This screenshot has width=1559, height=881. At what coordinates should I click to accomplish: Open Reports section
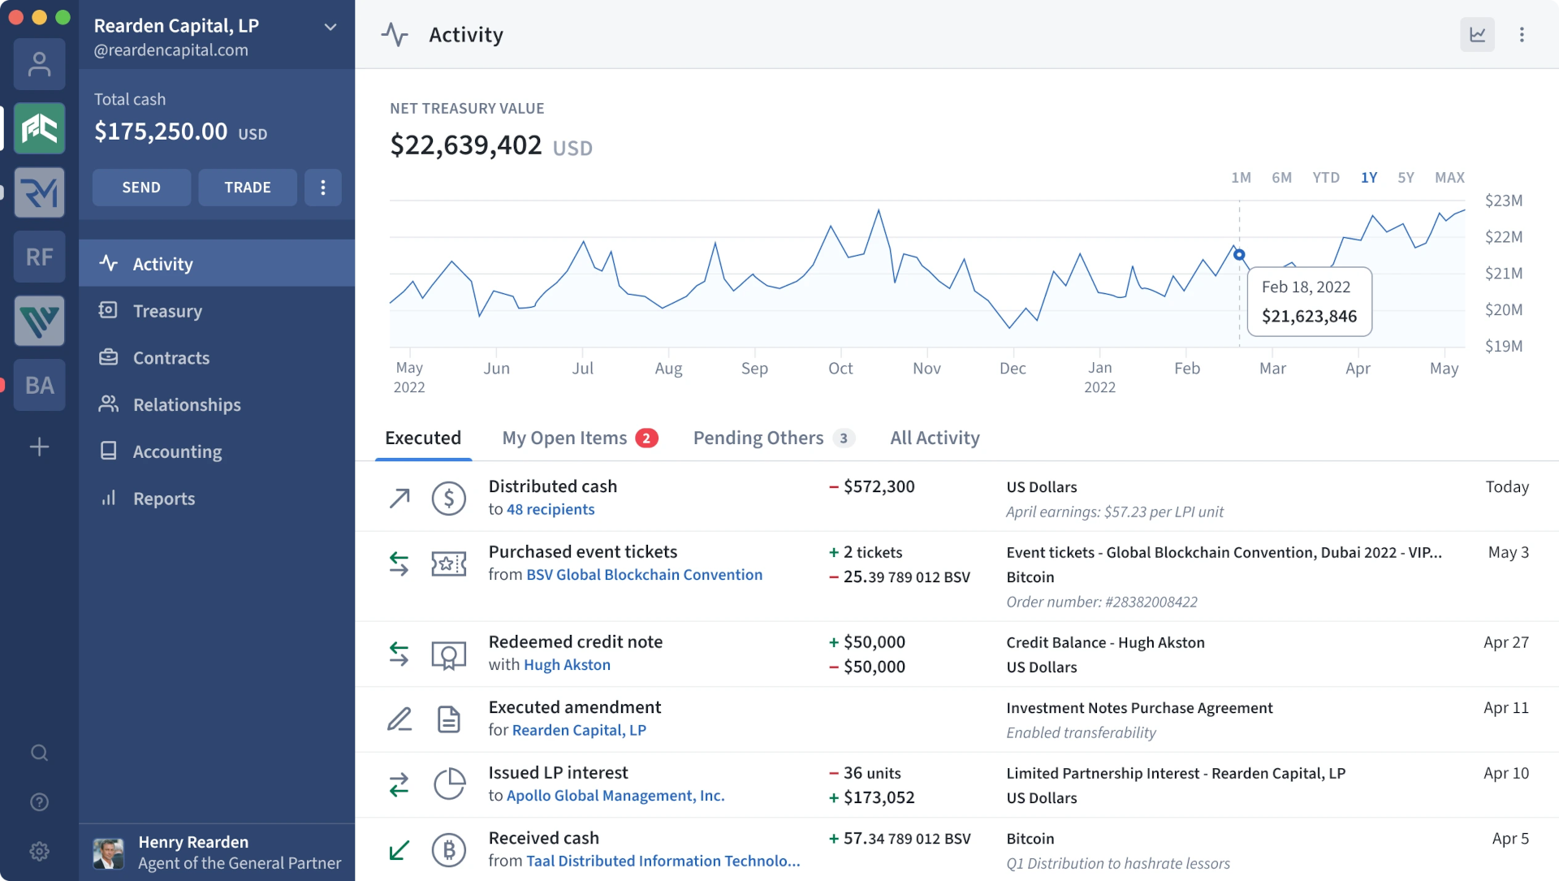[x=164, y=498]
